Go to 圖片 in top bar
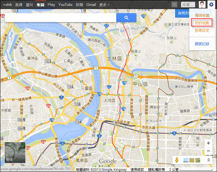Screen dimensions: 217x172 [x=29, y=5]
